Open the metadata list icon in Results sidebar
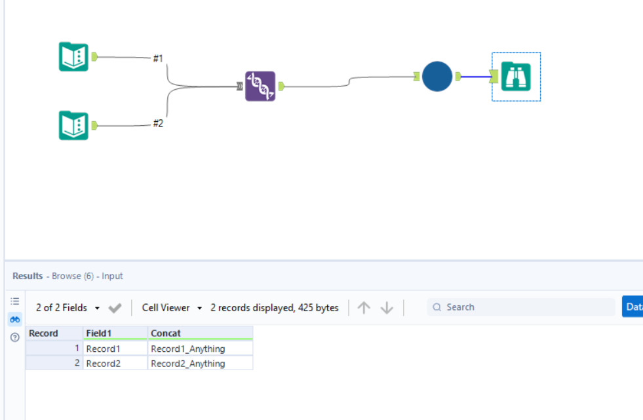The height and width of the screenshot is (420, 643). (x=14, y=301)
